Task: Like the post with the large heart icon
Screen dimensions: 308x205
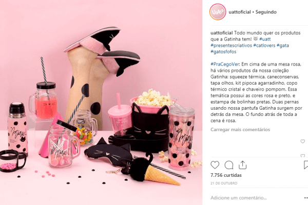Action: (215, 165)
